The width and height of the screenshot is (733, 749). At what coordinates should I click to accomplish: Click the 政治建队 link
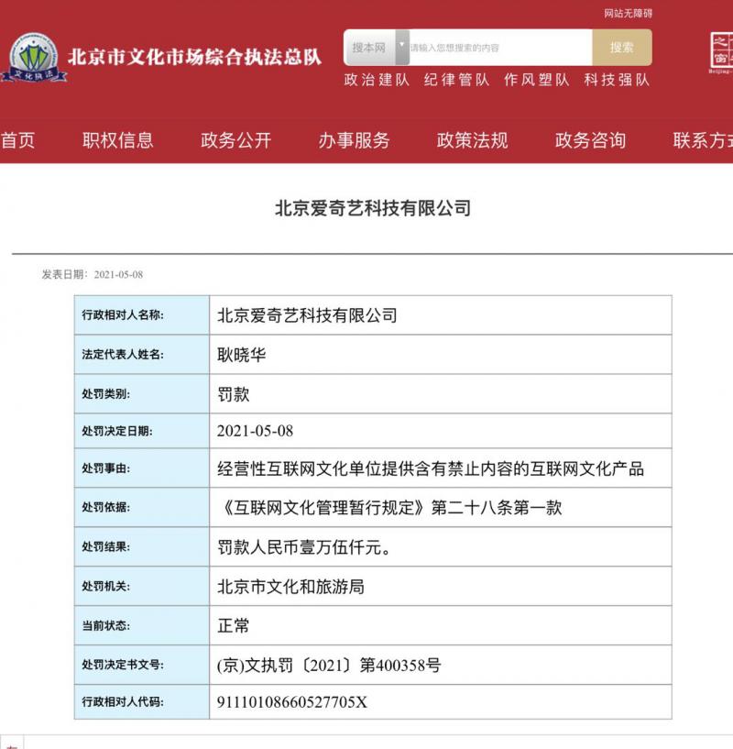tap(373, 81)
